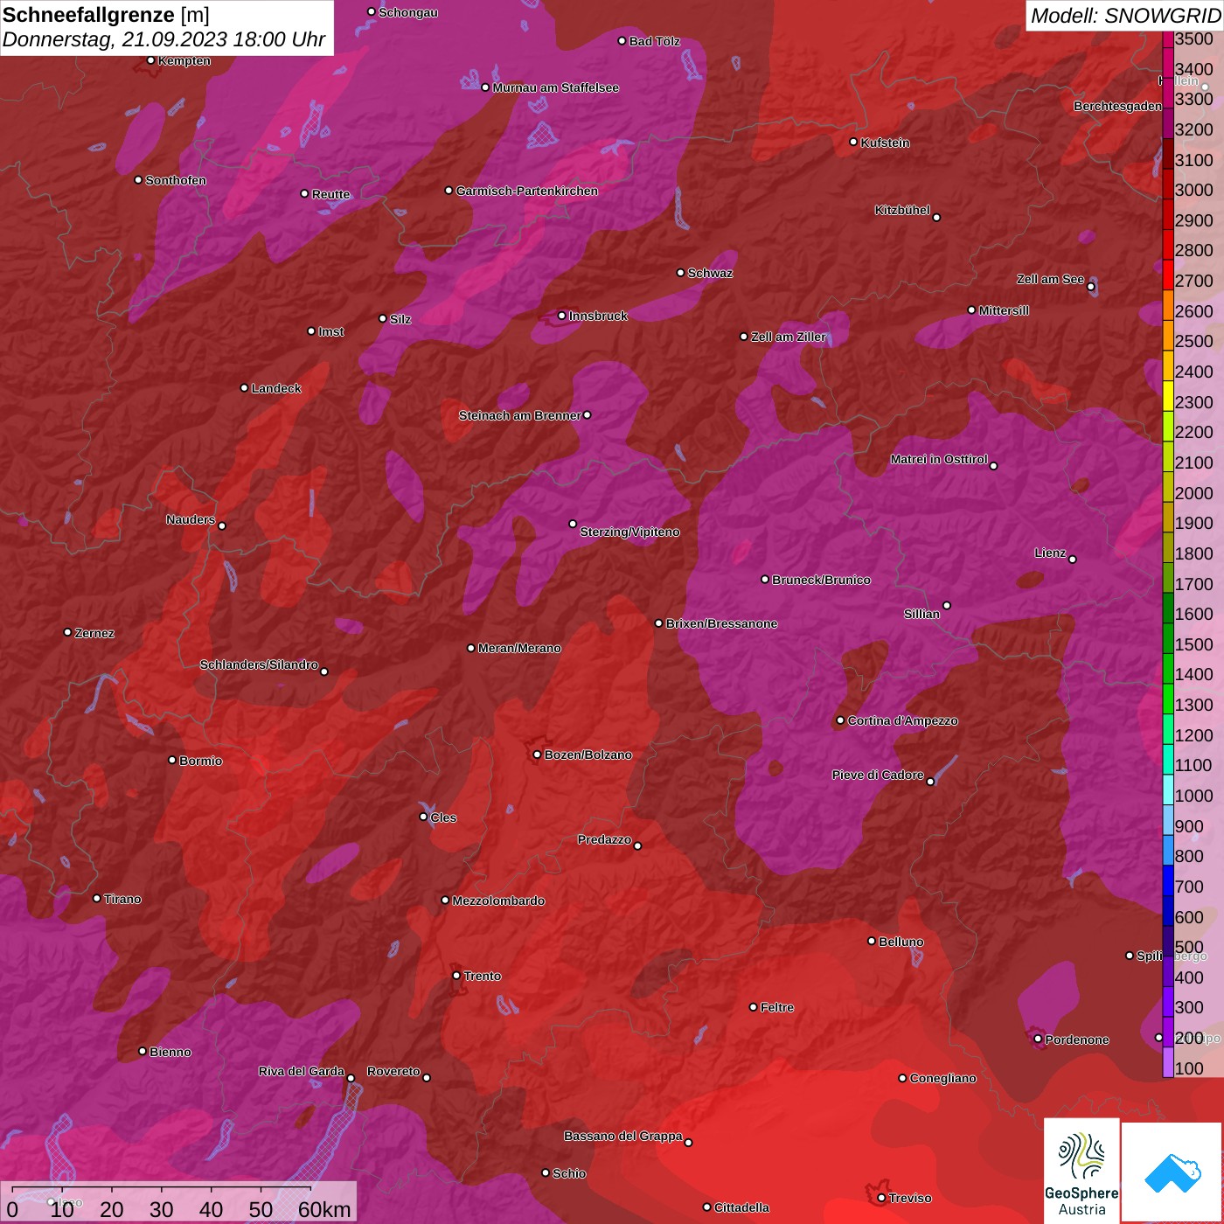Click the GeoSphere Austria logo
The width and height of the screenshot is (1224, 1224).
(1081, 1171)
